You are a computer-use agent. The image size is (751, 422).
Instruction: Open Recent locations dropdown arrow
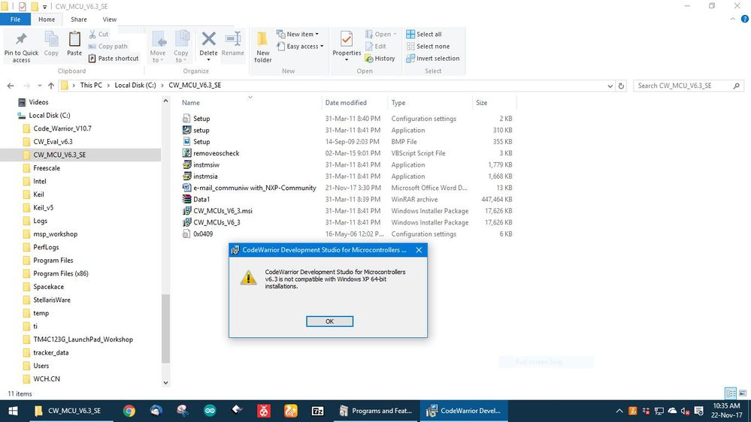[x=39, y=86]
